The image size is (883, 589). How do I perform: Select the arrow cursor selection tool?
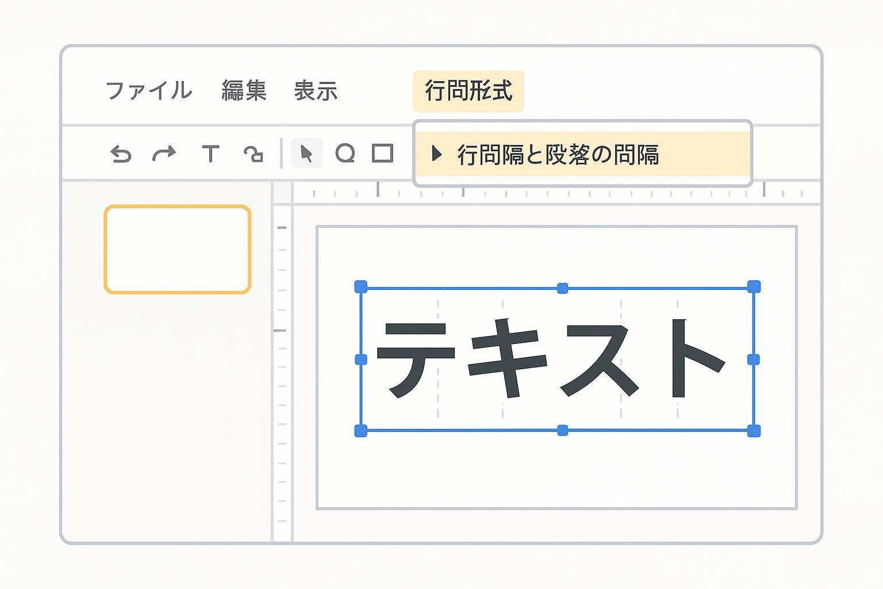(306, 154)
